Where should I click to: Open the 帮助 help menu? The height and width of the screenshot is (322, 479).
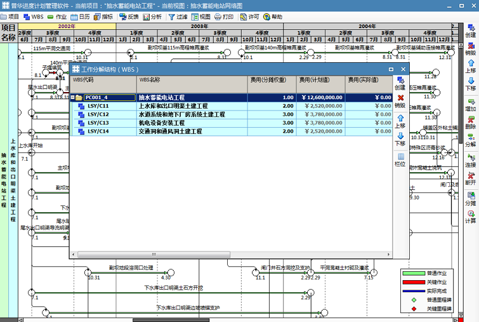pos(273,17)
